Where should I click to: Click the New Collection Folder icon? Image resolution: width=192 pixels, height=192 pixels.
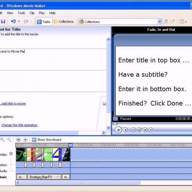172,22
